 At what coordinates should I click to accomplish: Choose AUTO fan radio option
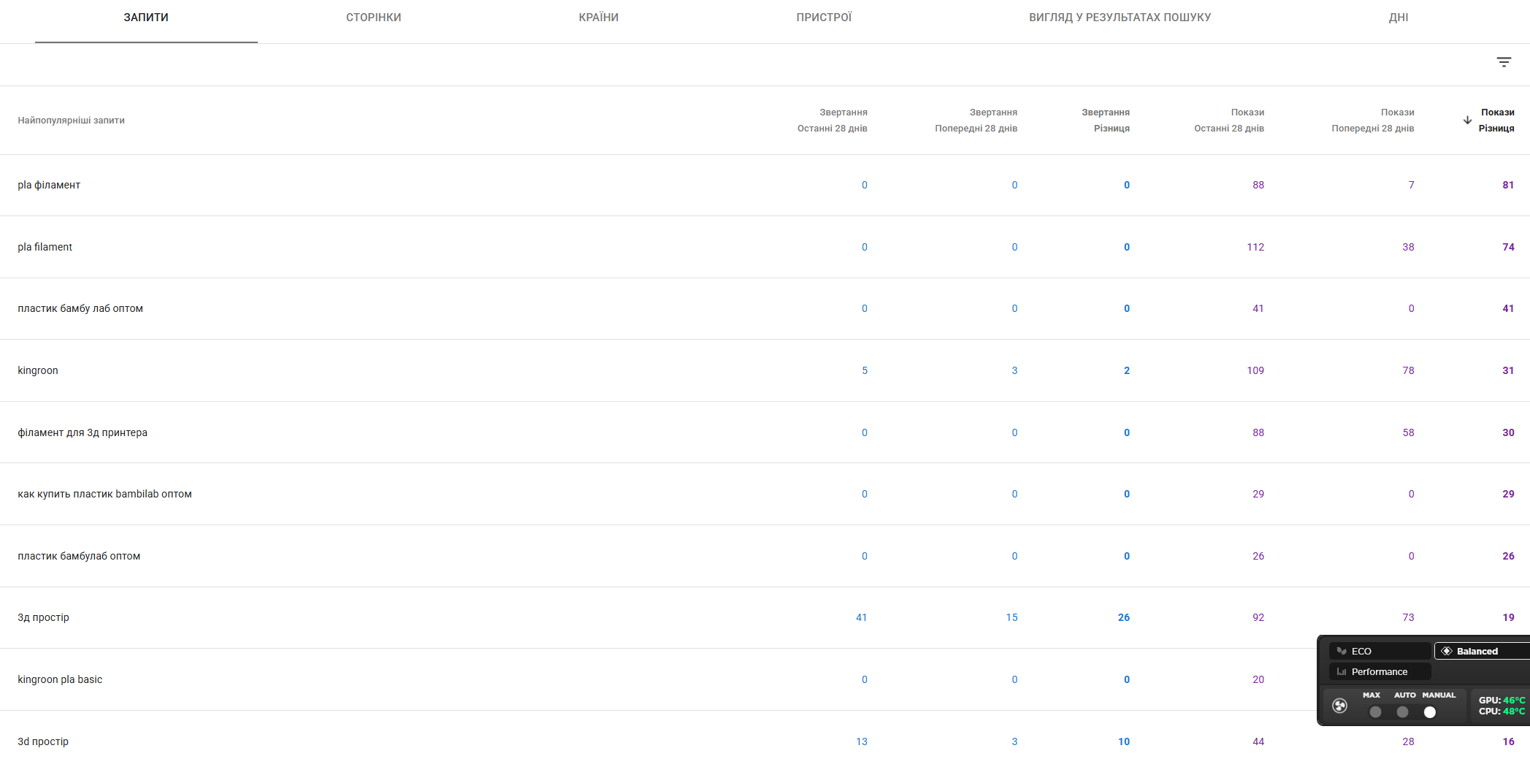click(1402, 712)
